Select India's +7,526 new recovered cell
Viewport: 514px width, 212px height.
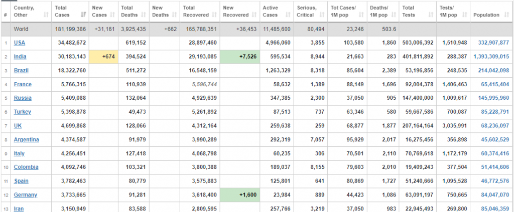[239, 57]
